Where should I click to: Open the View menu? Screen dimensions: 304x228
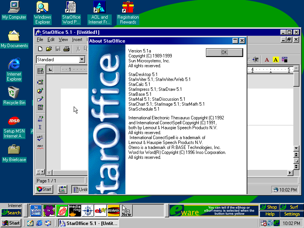pos(63,40)
